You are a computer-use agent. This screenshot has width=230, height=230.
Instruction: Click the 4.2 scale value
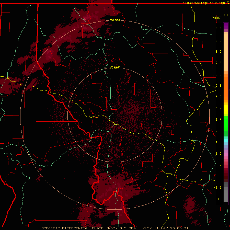point(218,108)
